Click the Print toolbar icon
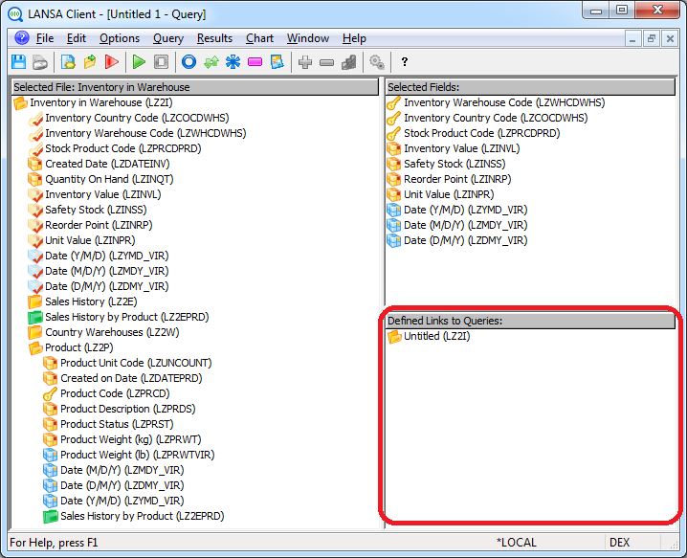Viewport: 687px width, 558px height. [x=40, y=62]
